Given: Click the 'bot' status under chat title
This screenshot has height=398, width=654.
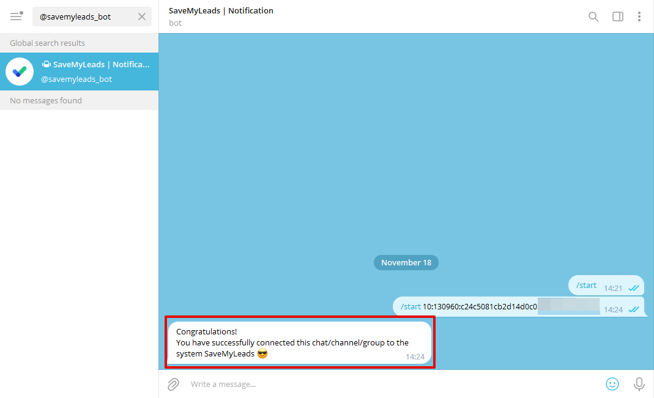Looking at the screenshot, I should (175, 23).
